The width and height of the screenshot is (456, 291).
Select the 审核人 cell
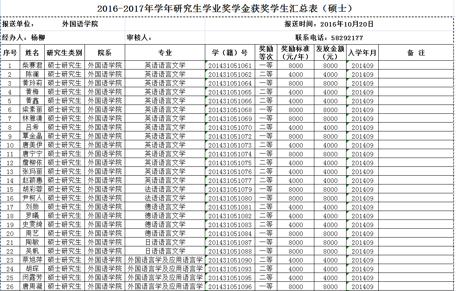tap(165, 38)
